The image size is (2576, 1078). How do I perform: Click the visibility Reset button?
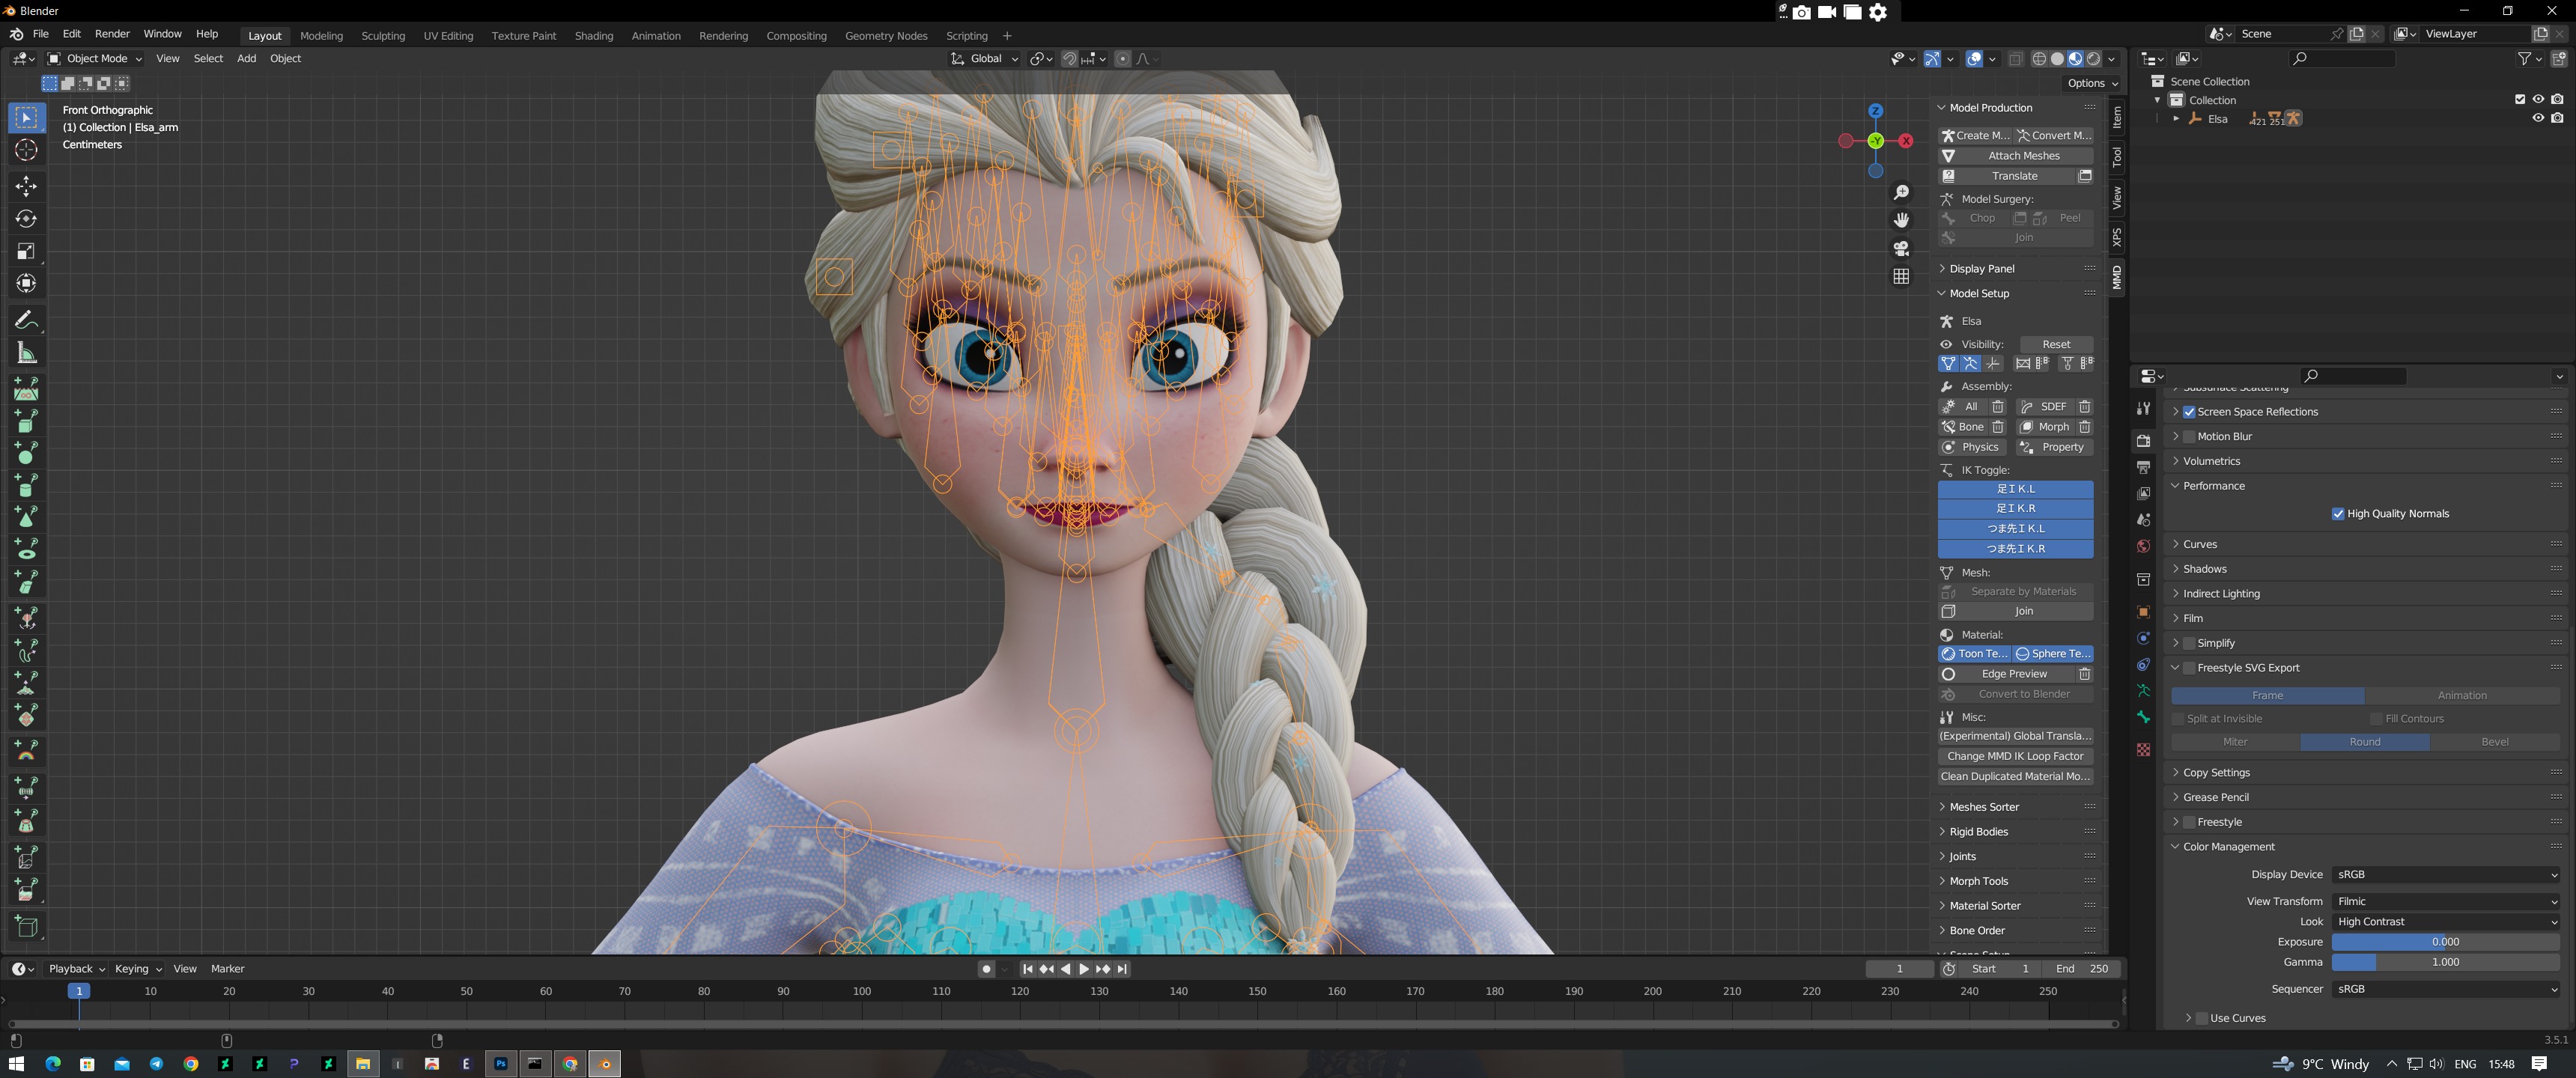point(2056,344)
